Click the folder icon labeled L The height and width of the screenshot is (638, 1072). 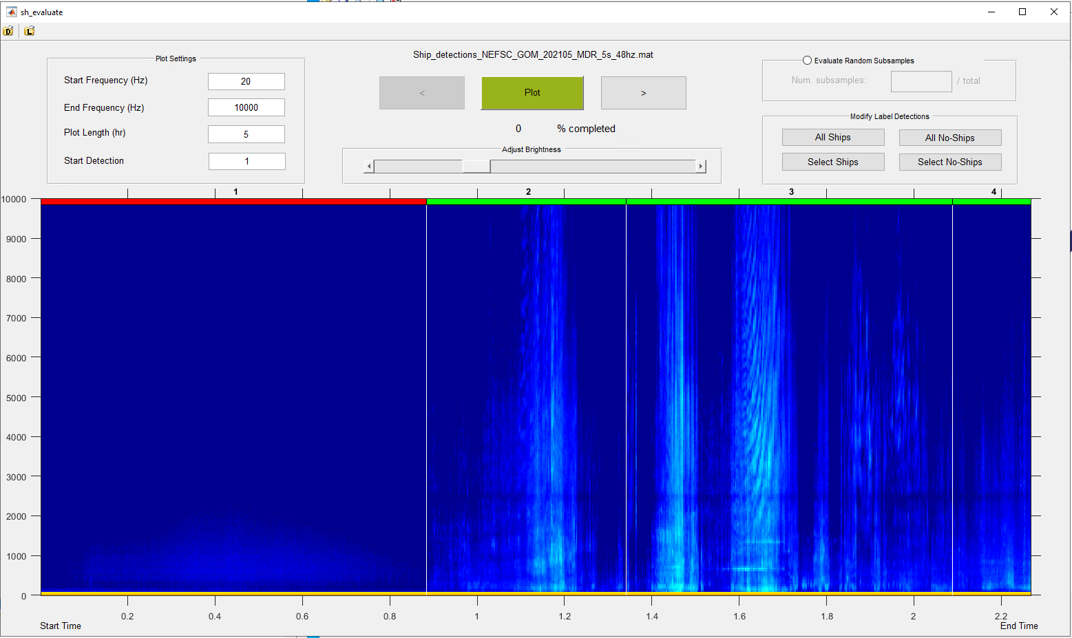(30, 31)
